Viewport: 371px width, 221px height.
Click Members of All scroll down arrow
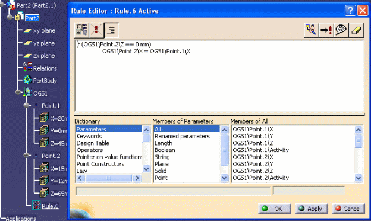pyautogui.click(x=359, y=178)
